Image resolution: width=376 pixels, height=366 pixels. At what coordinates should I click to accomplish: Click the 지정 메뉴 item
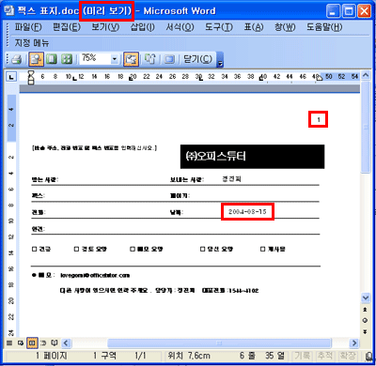point(32,43)
